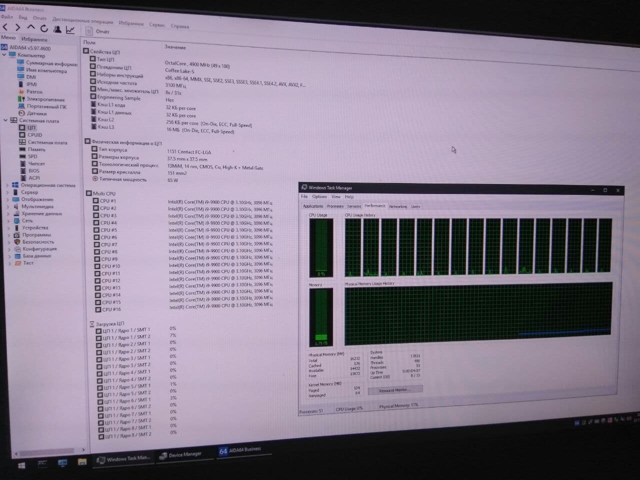Refresh the AIDA64 page with the circular arrow
The height and width of the screenshot is (480, 640).
point(44,28)
